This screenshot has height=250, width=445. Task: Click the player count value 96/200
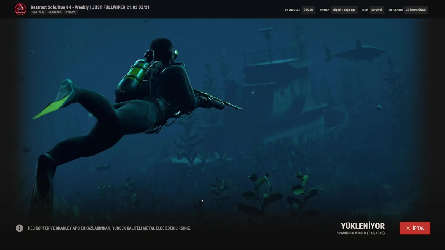[308, 10]
